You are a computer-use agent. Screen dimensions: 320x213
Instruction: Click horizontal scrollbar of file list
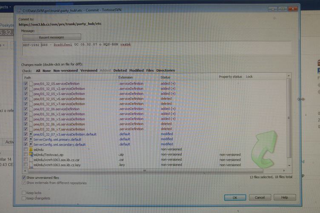tap(145, 170)
